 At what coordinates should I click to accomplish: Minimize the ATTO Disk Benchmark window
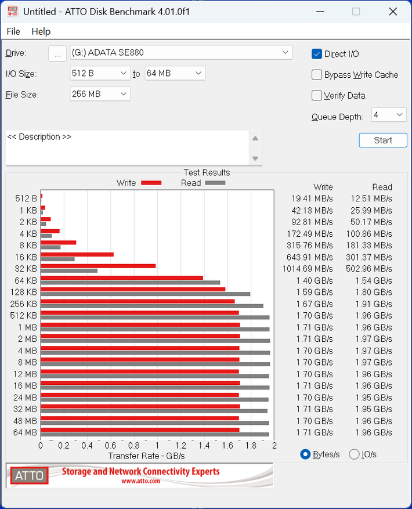click(x=320, y=12)
